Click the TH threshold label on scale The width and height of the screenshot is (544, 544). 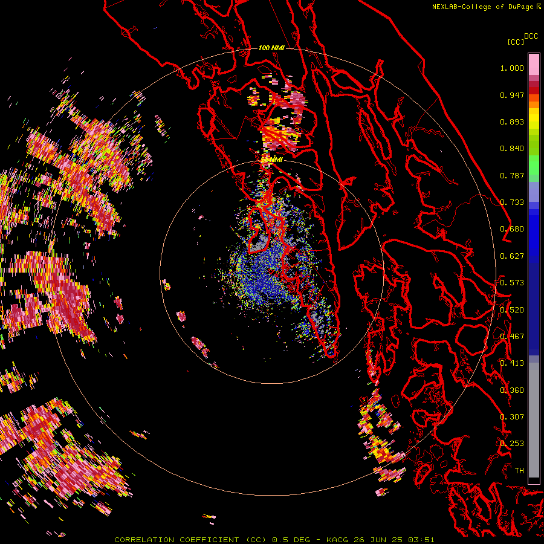[519, 471]
